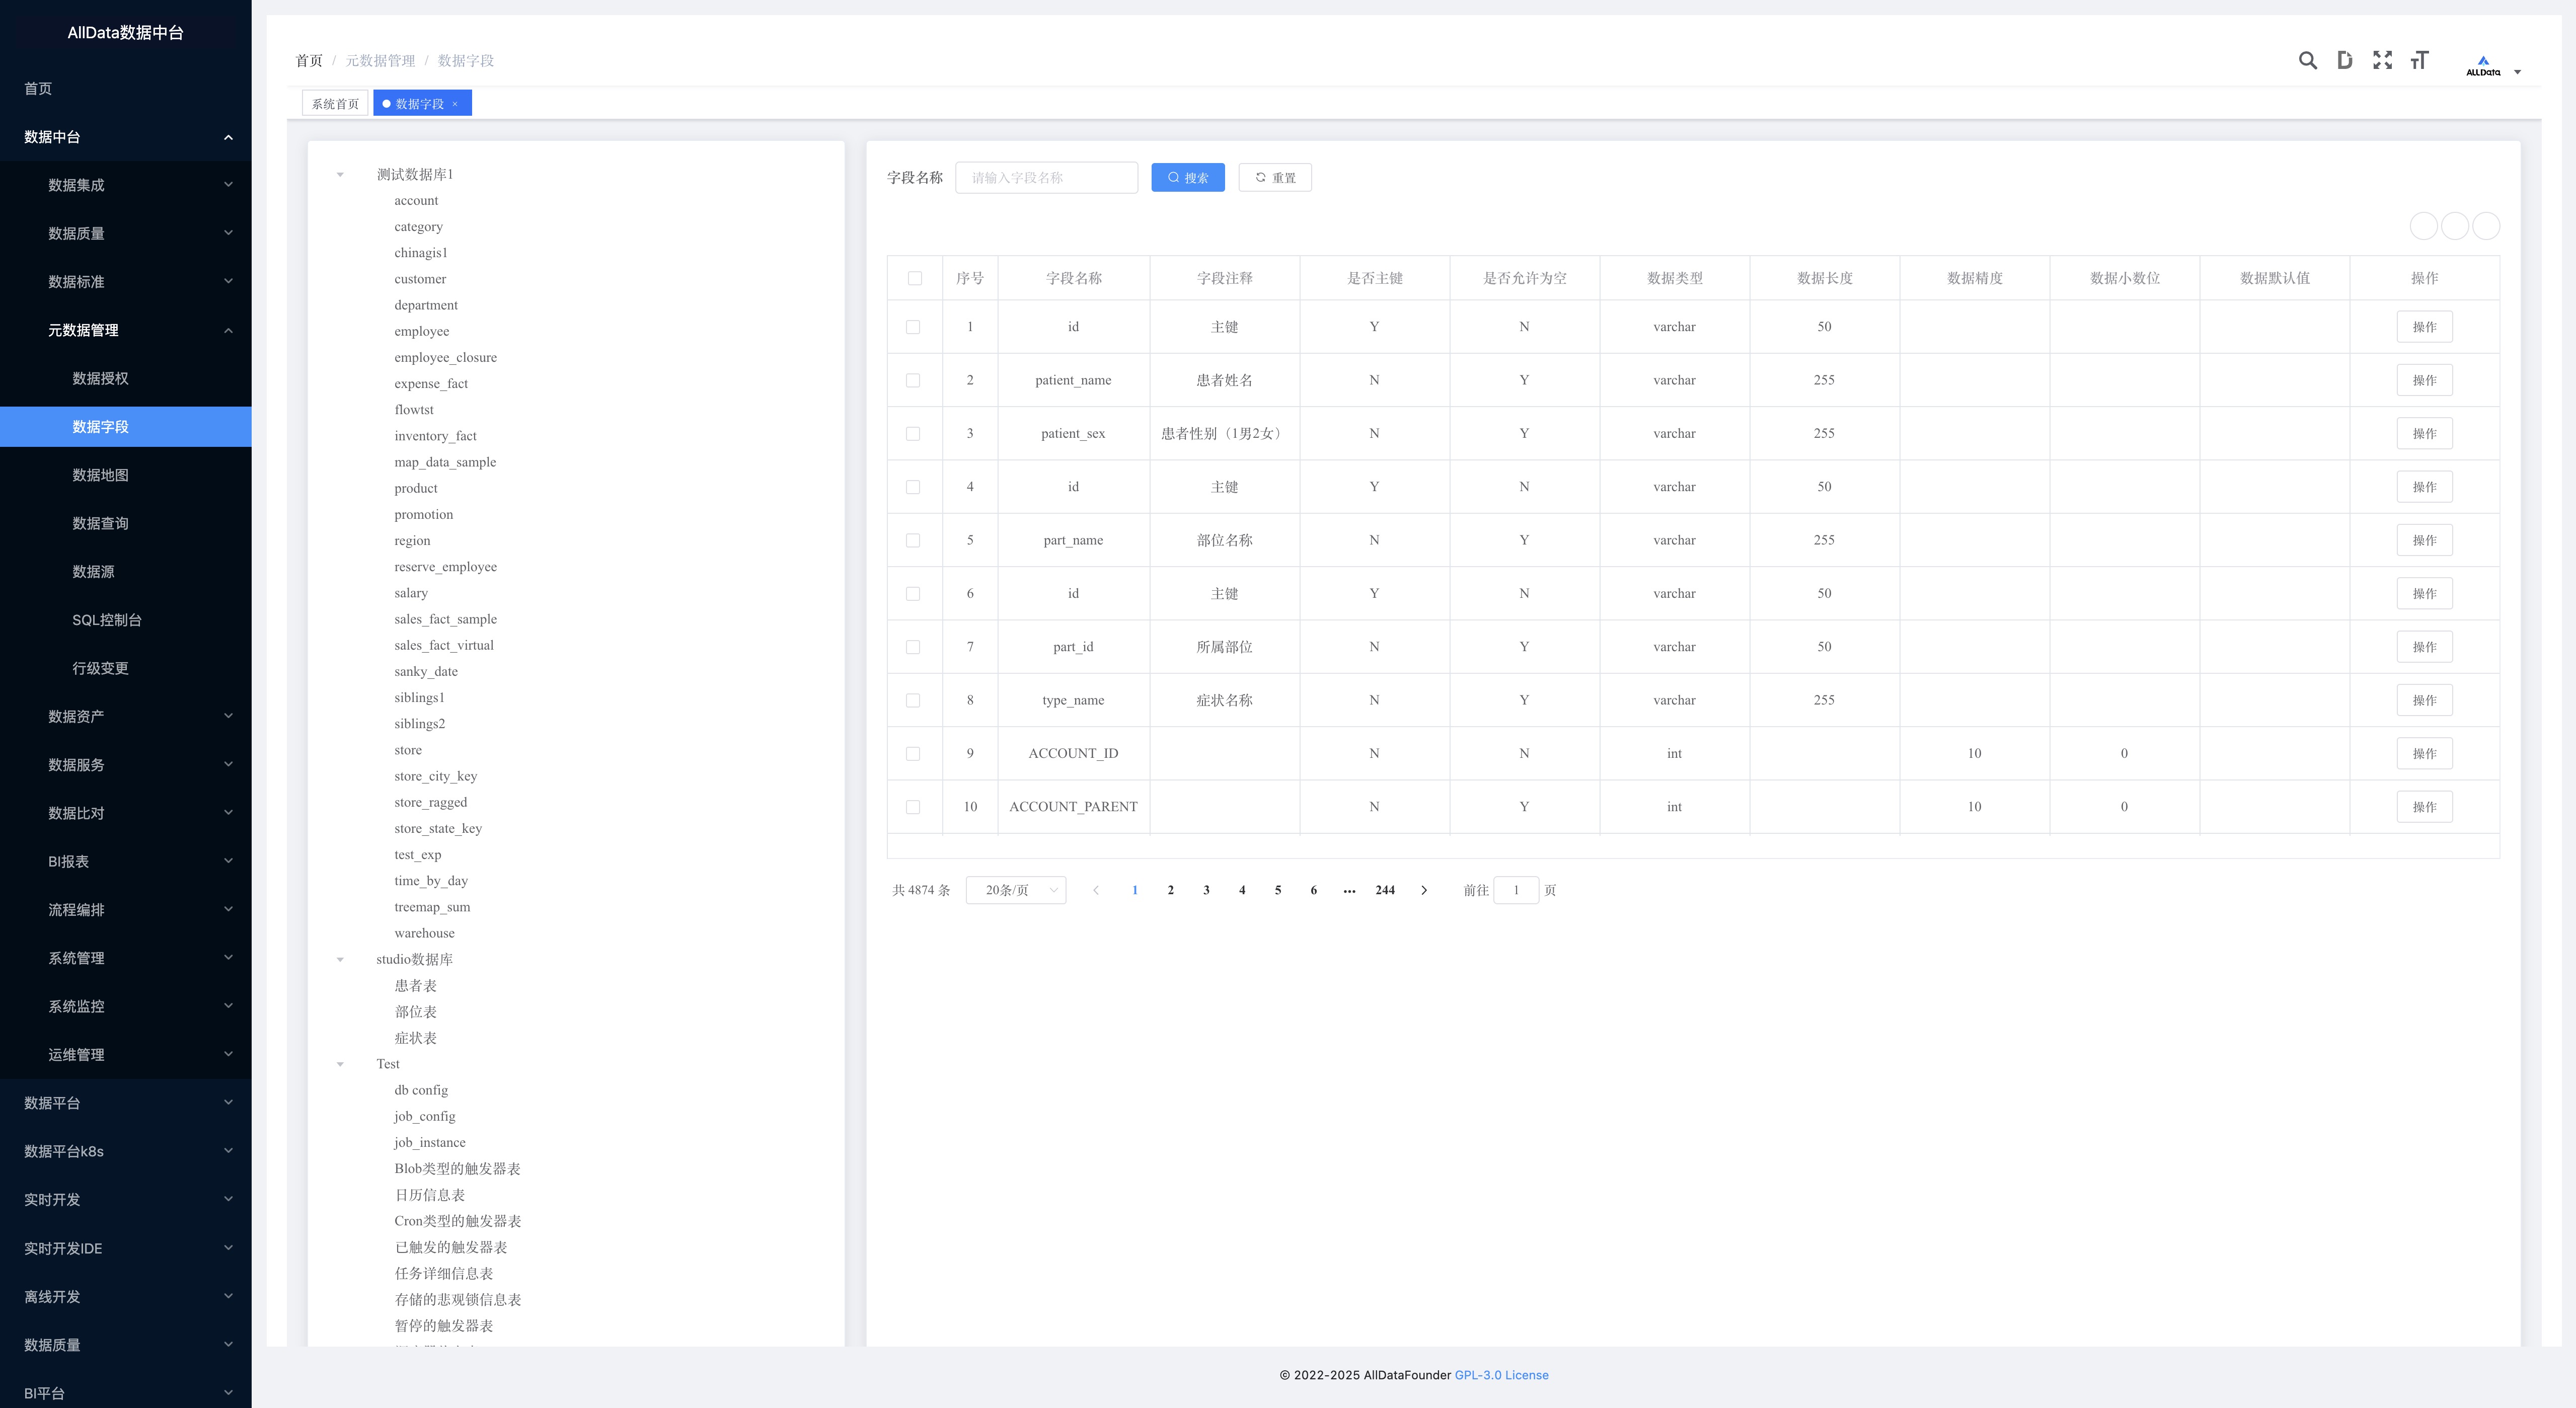
Task: Jump to last page 244
Action: point(1385,890)
